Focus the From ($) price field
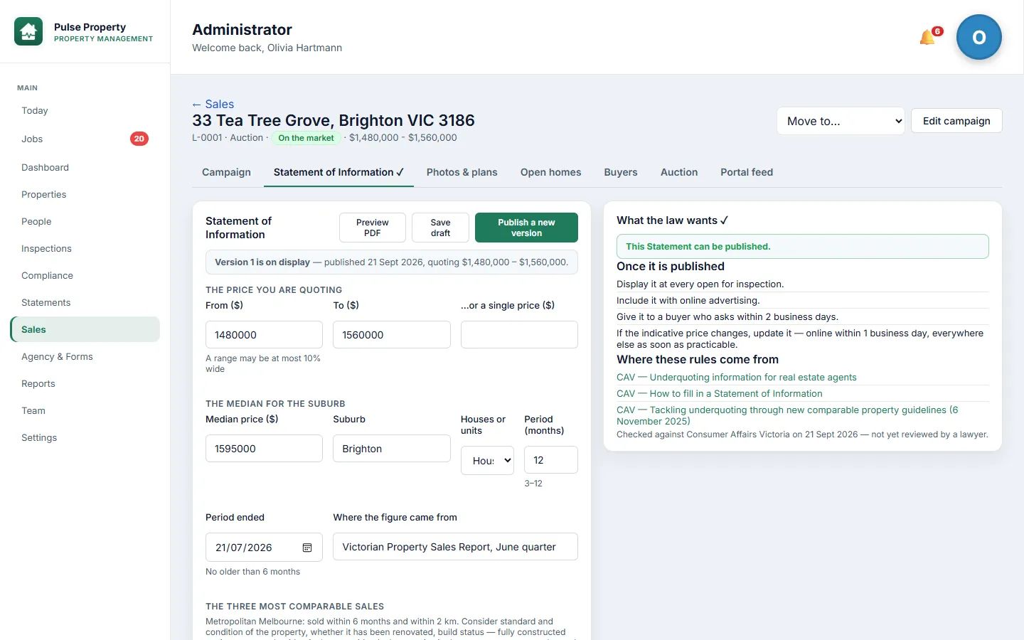The image size is (1024, 640). (264, 335)
